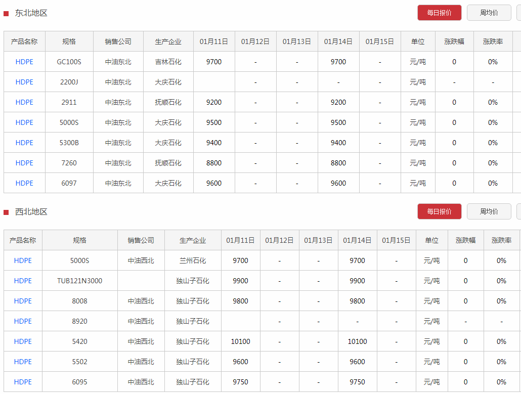Click 01月11日 price 8800 for 7260
The height and width of the screenshot is (394, 521).
pyautogui.click(x=214, y=163)
